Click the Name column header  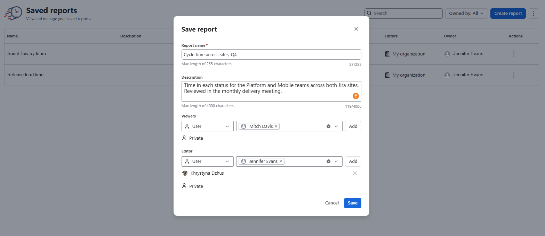(13, 36)
